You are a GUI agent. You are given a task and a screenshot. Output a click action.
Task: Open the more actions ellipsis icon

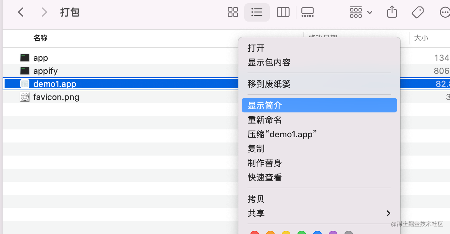[x=445, y=12]
